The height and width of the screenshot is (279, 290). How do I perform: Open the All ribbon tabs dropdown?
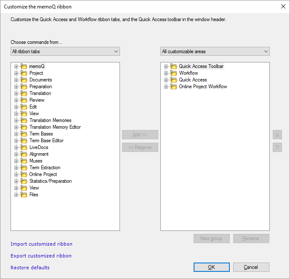click(65, 51)
